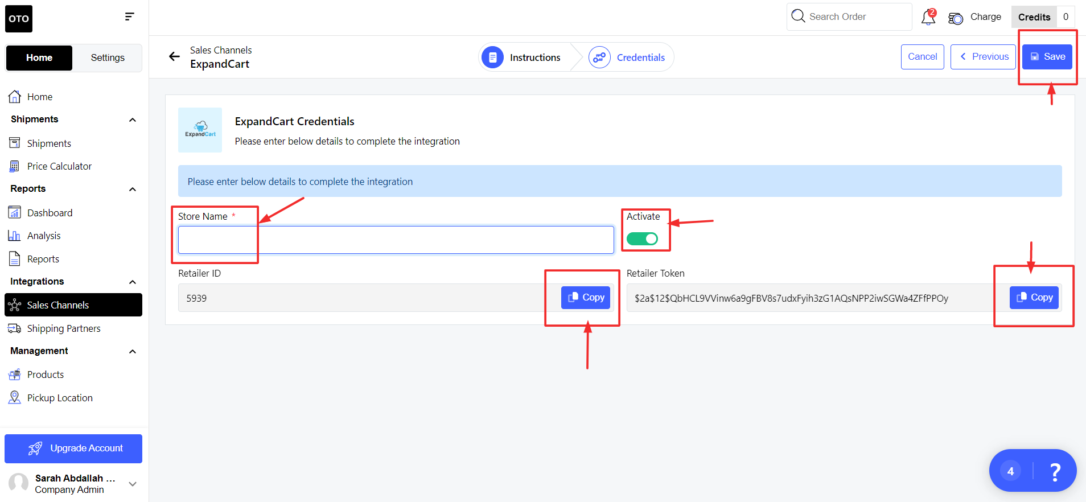Collapse the Shipments section
Screen dimensions: 1086x502
(x=133, y=120)
